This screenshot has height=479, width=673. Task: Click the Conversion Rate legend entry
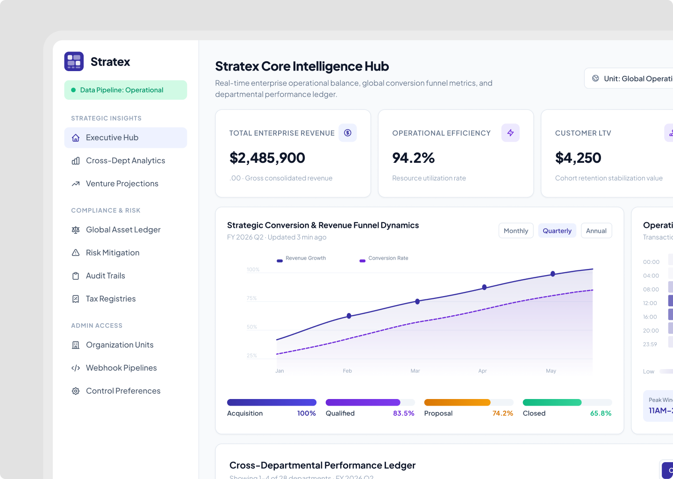tap(384, 258)
